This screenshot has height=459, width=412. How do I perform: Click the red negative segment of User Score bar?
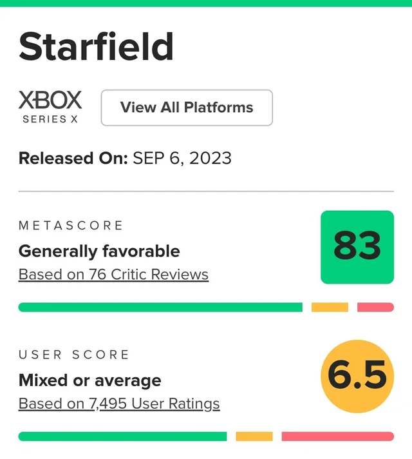(337, 436)
